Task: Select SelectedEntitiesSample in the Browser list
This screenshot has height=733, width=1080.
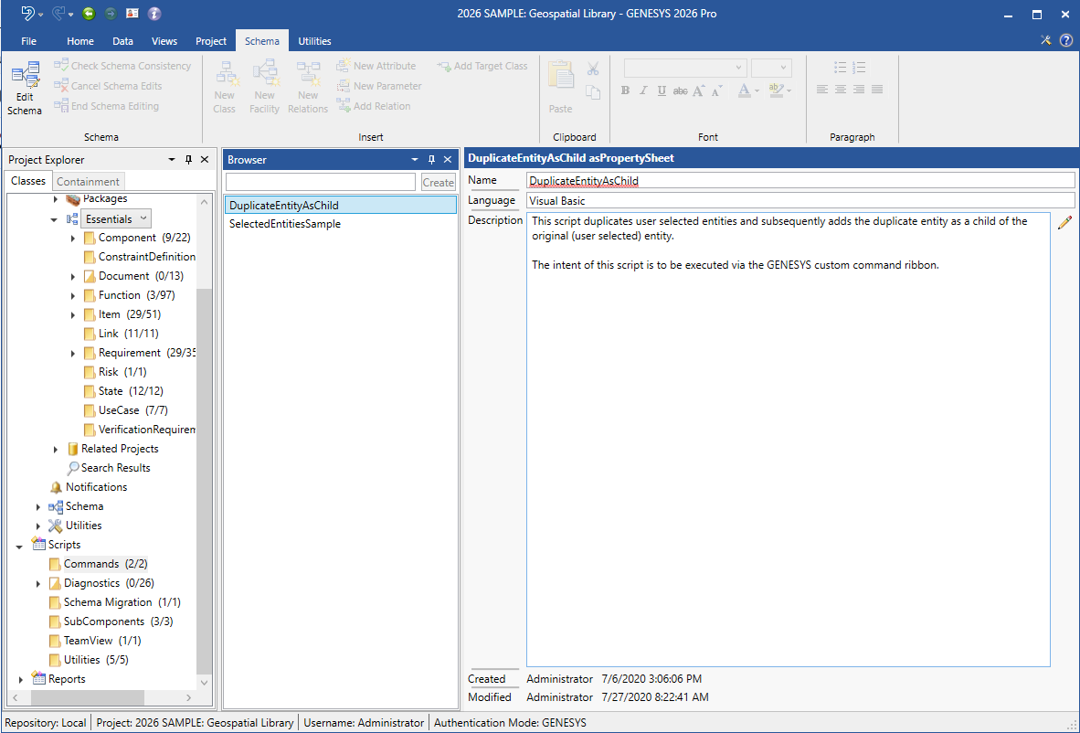Action: pos(285,224)
